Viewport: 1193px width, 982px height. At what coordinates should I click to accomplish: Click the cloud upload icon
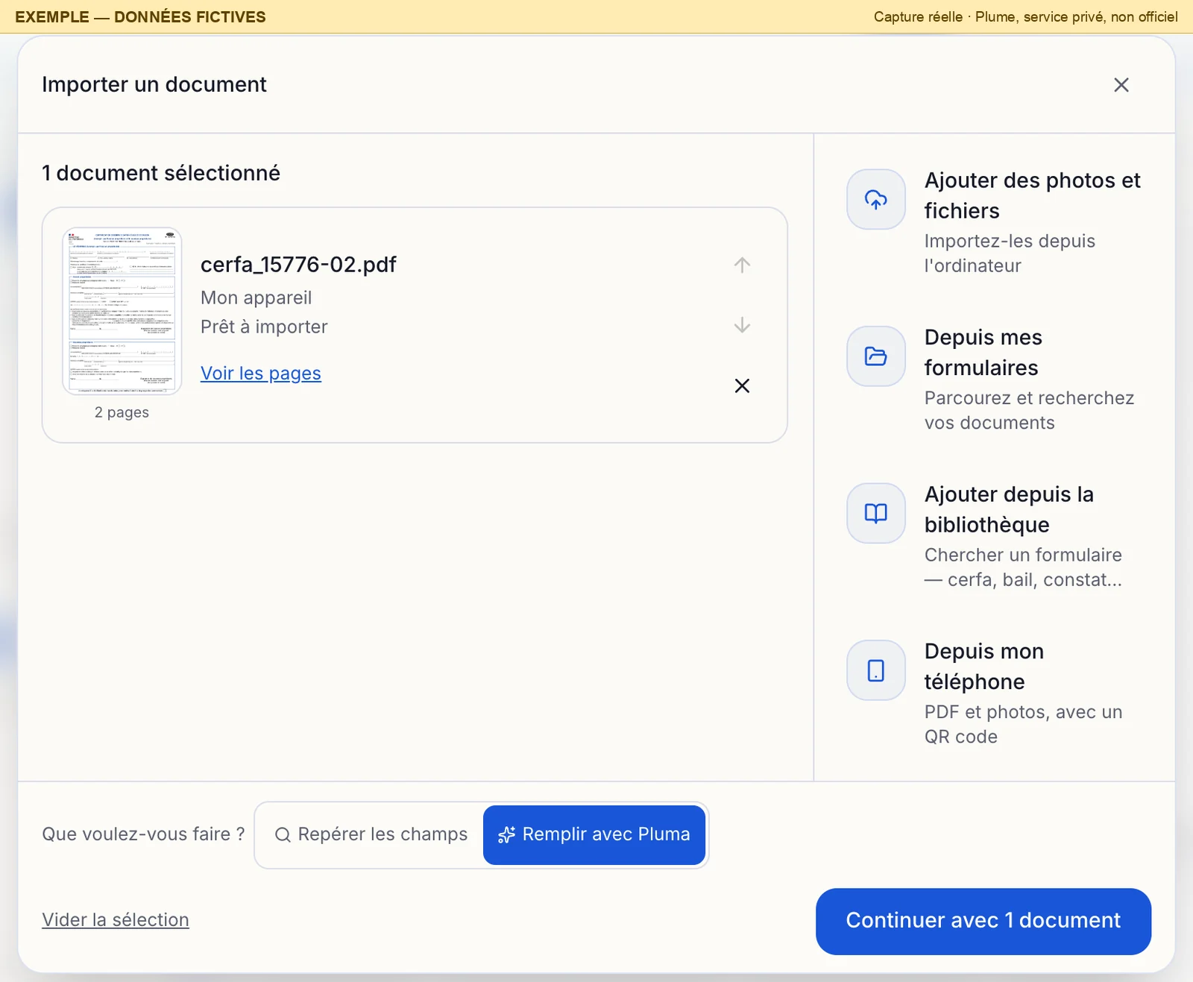coord(875,199)
